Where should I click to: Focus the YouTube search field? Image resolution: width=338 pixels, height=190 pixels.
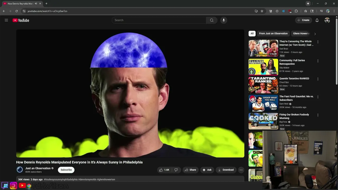(x=159, y=20)
